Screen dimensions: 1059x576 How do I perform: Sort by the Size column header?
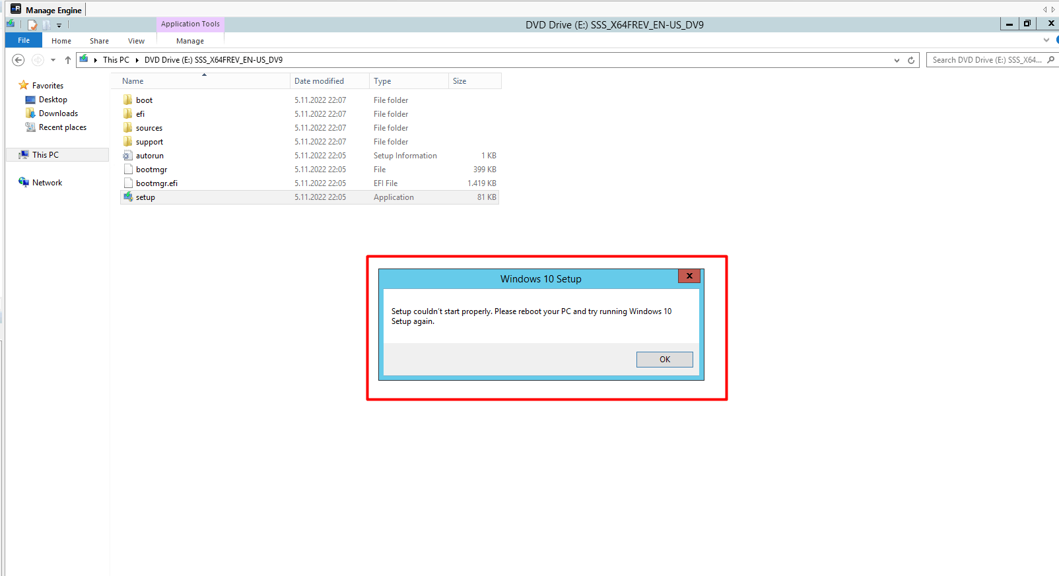pyautogui.click(x=475, y=81)
